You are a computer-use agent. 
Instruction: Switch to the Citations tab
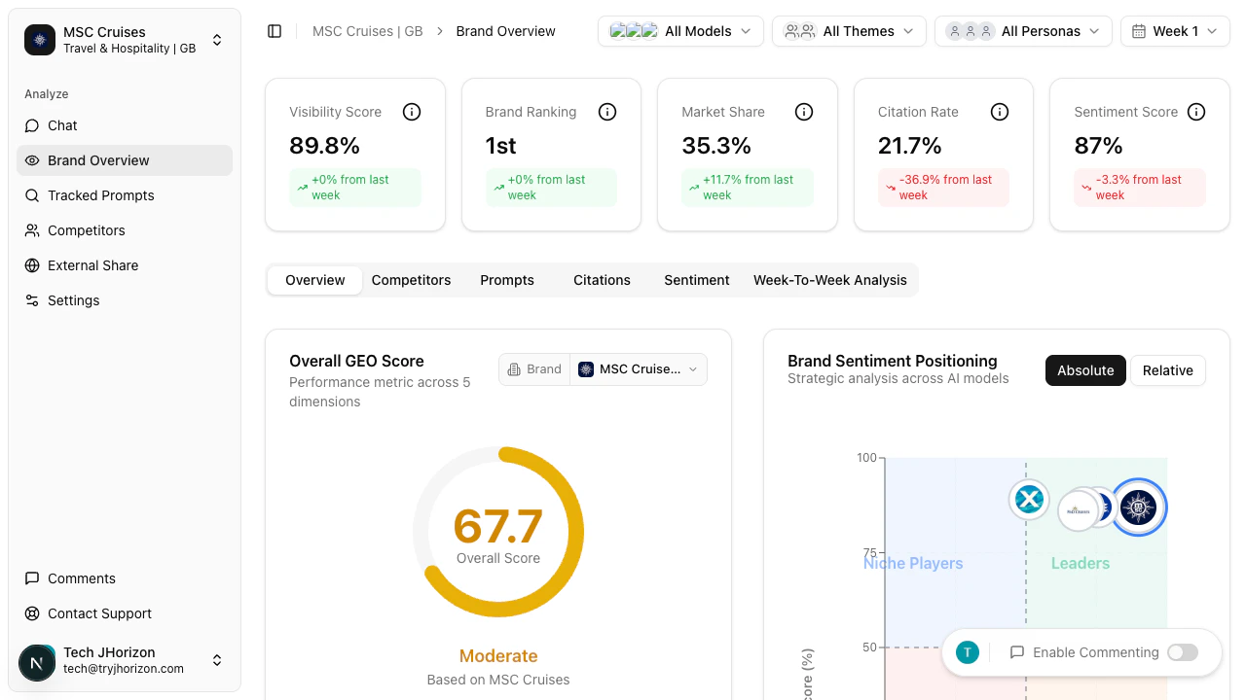coord(602,280)
